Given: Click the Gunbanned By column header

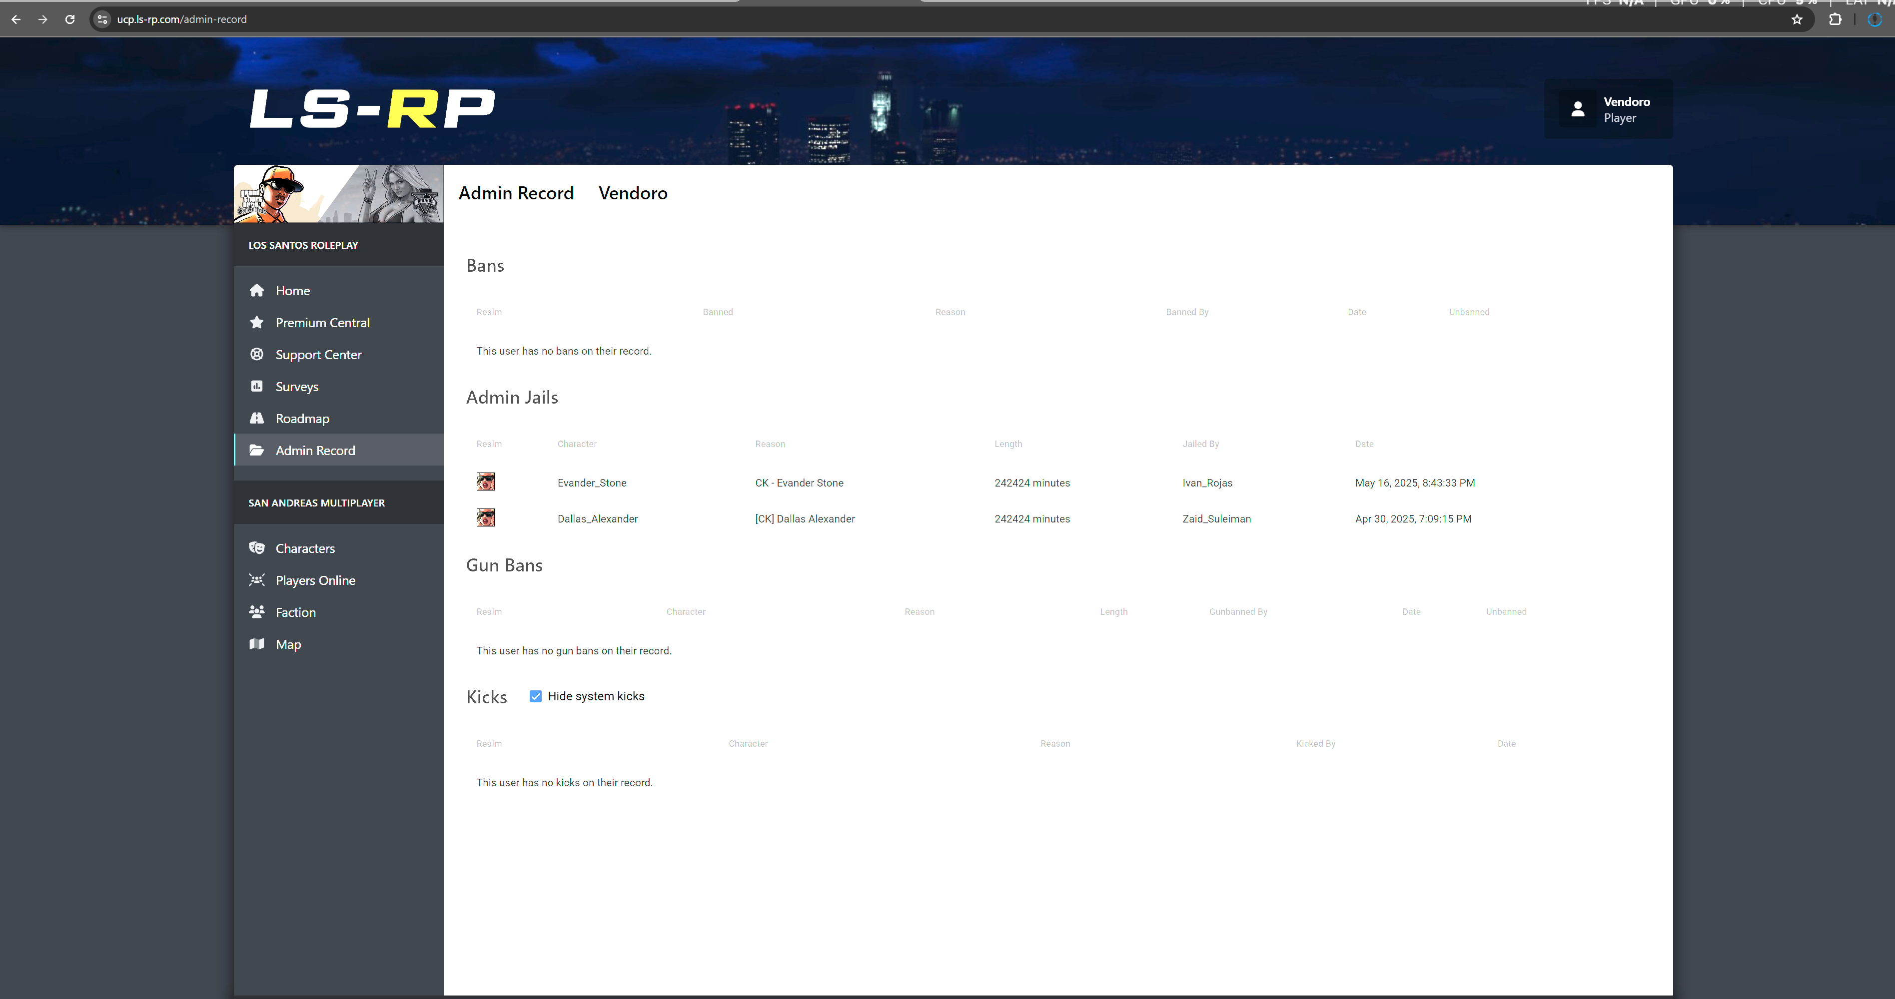Looking at the screenshot, I should coord(1238,611).
